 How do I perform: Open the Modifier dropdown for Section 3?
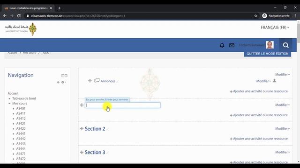282,152
